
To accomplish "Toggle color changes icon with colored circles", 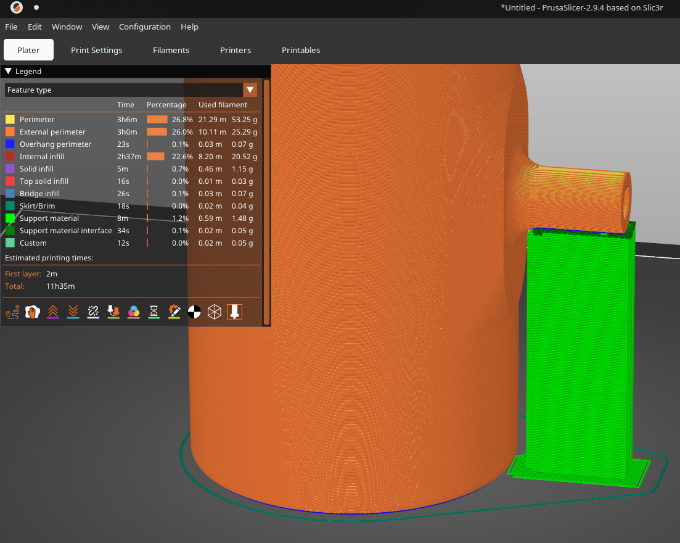I will [x=134, y=312].
